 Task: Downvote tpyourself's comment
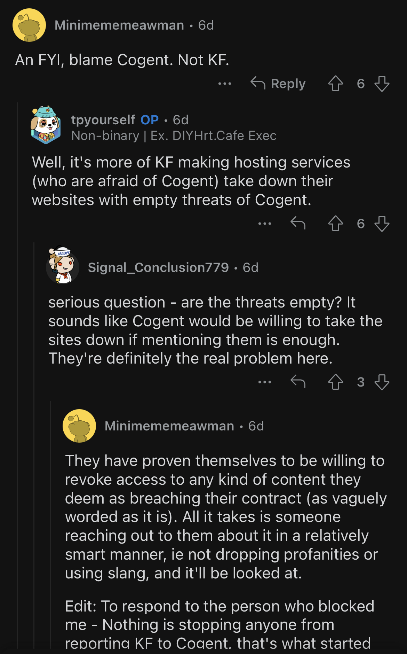coord(382,224)
